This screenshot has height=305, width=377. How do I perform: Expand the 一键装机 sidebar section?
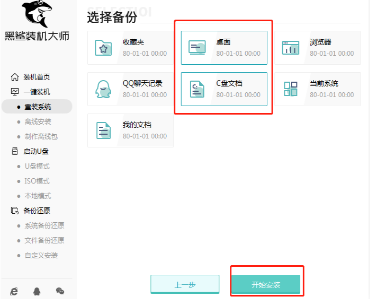pyautogui.click(x=36, y=92)
